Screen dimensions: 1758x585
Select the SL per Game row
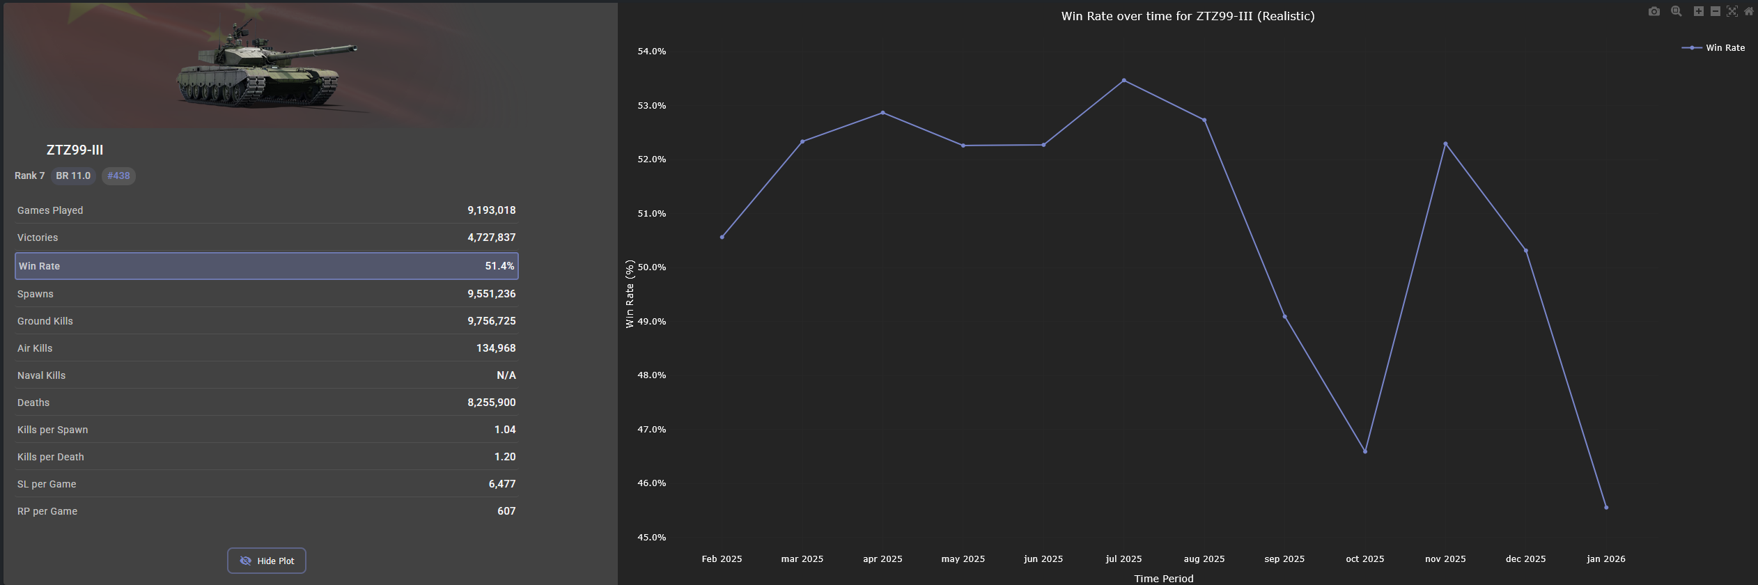click(267, 484)
